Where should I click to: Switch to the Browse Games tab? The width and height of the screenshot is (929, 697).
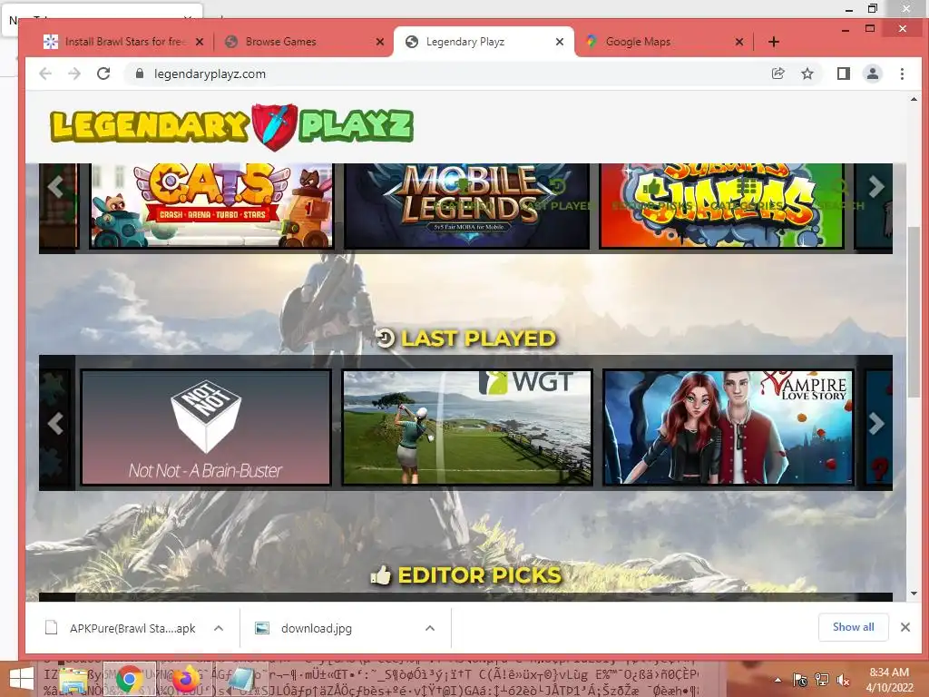point(300,42)
